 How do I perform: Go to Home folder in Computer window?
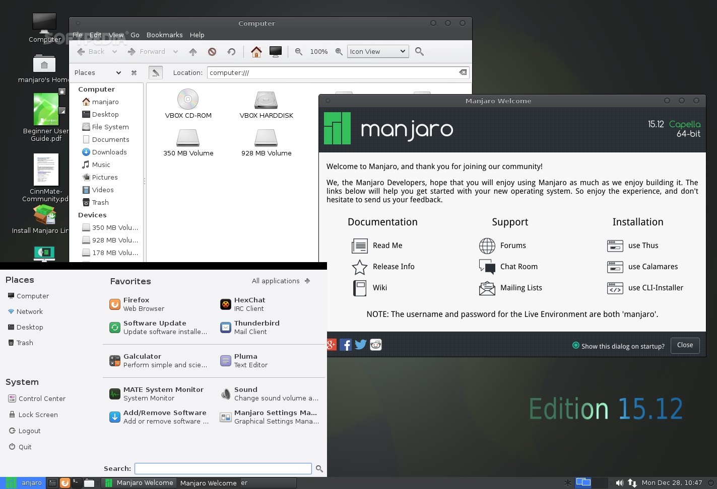[x=256, y=52]
